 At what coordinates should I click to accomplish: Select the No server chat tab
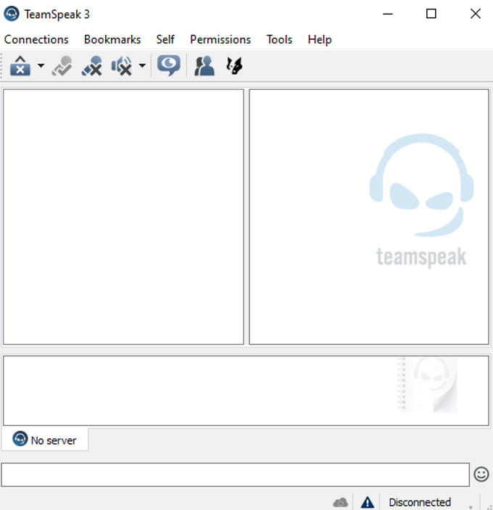(45, 440)
